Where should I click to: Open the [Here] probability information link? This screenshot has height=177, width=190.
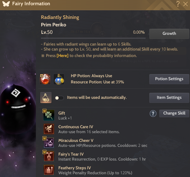[63, 56]
